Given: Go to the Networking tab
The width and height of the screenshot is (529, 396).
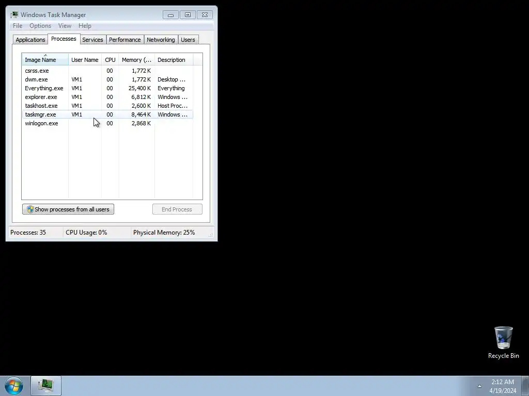Looking at the screenshot, I should pyautogui.click(x=161, y=40).
